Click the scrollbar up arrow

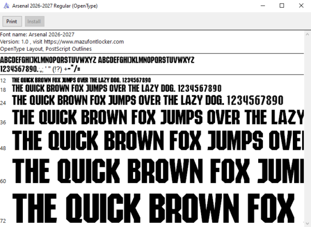[x=307, y=34]
